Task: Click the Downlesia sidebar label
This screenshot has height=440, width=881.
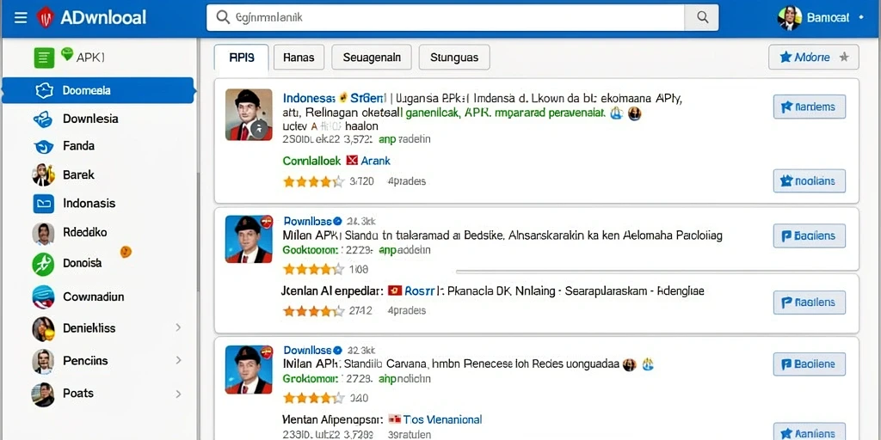Action: point(90,119)
